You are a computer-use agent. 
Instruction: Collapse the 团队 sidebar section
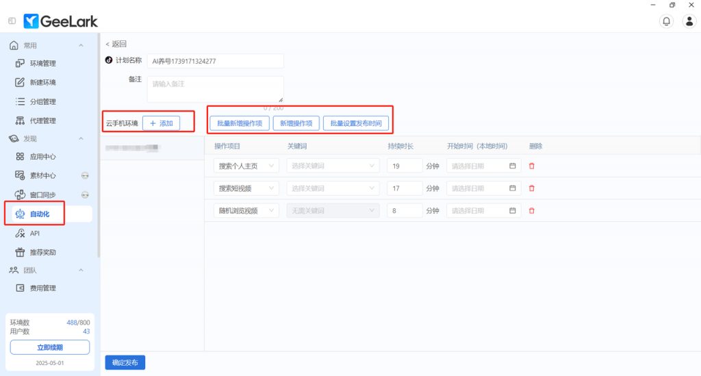(81, 270)
